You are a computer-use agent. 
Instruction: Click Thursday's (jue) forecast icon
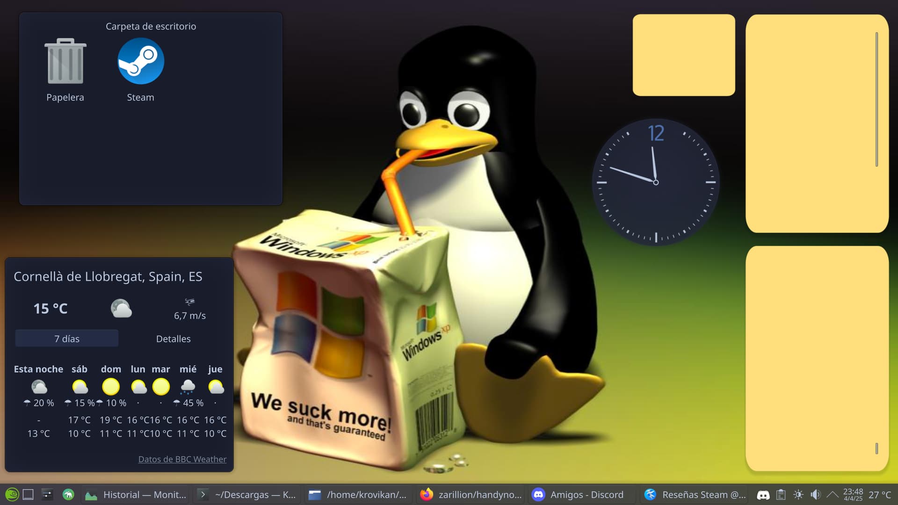(x=216, y=387)
